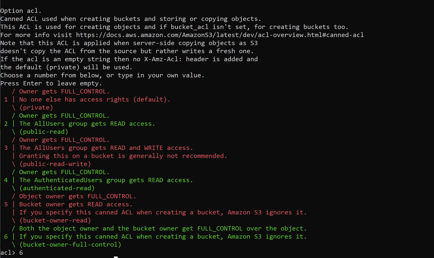Click the (bucket-owner-full-control) value text
This screenshot has width=434, height=258.
point(70,245)
